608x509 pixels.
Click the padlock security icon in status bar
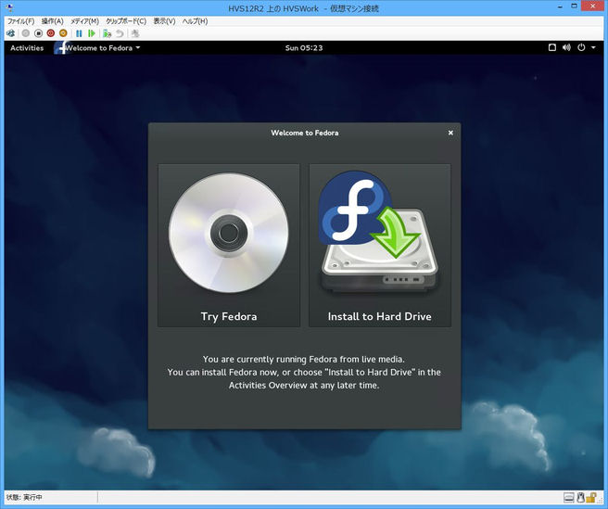[591, 497]
